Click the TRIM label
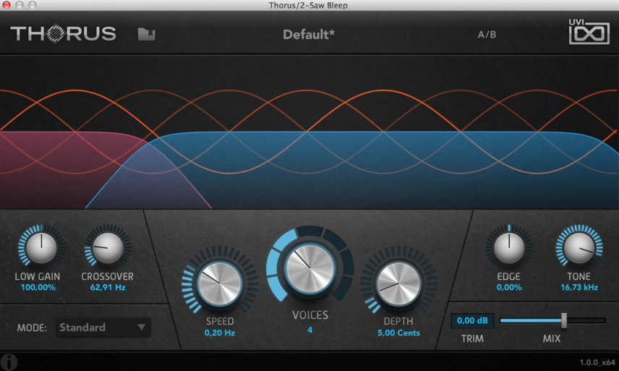This screenshot has height=371, width=619. (x=472, y=338)
